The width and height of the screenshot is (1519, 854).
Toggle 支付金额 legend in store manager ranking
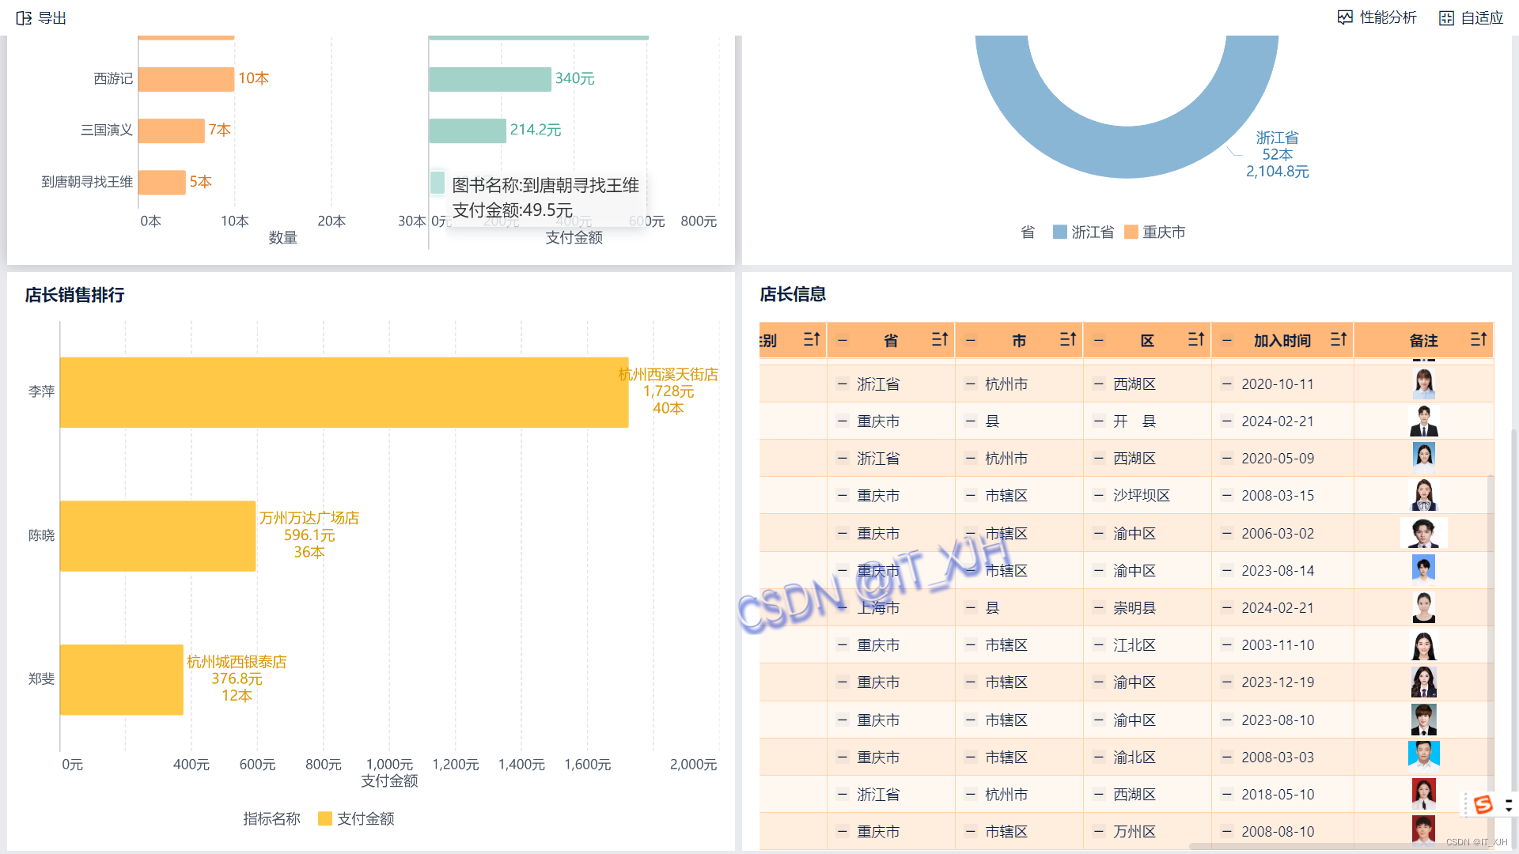click(x=355, y=818)
